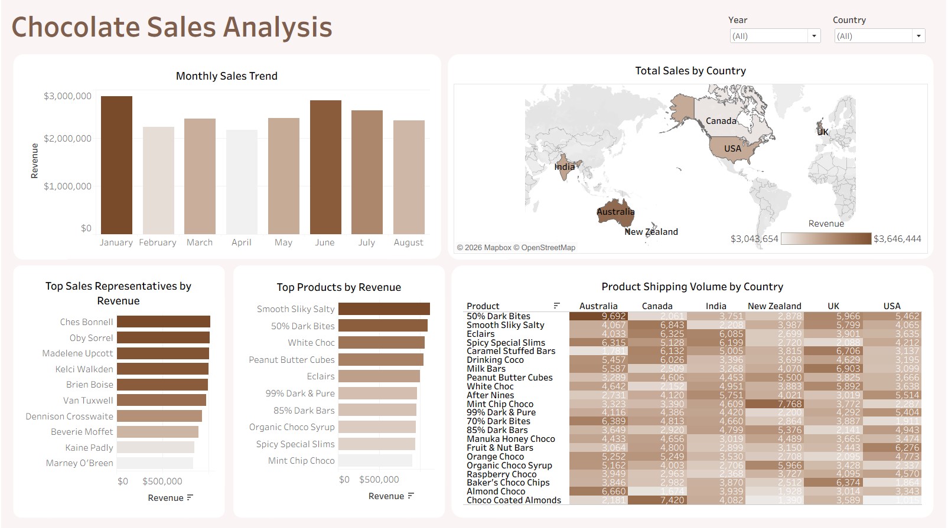
Task: Select the February sales bar
Action: tap(158, 181)
